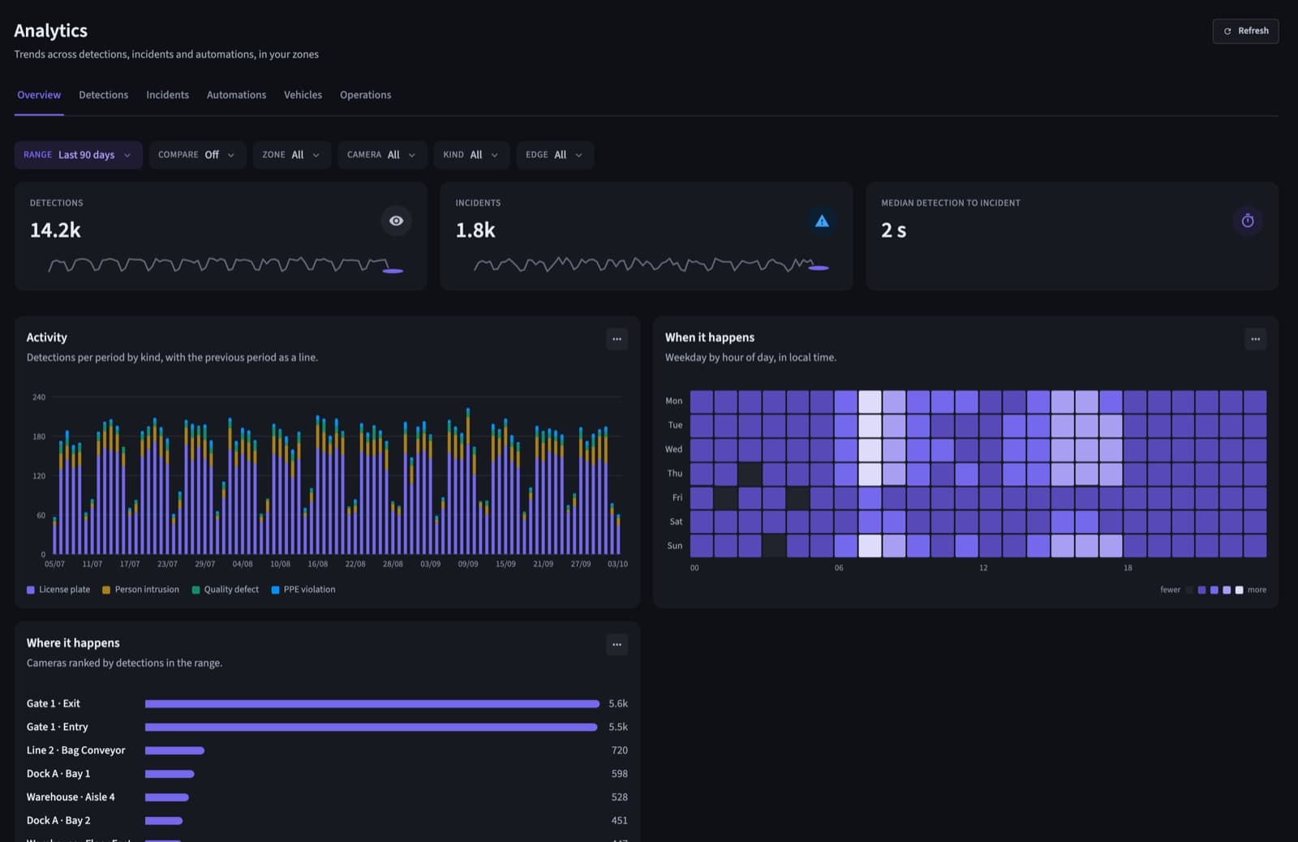The height and width of the screenshot is (842, 1298).
Task: Toggle License plate series in legend
Action: [58, 590]
